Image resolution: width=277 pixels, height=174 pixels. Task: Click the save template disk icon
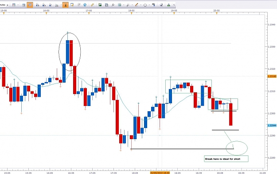pos(120,5)
